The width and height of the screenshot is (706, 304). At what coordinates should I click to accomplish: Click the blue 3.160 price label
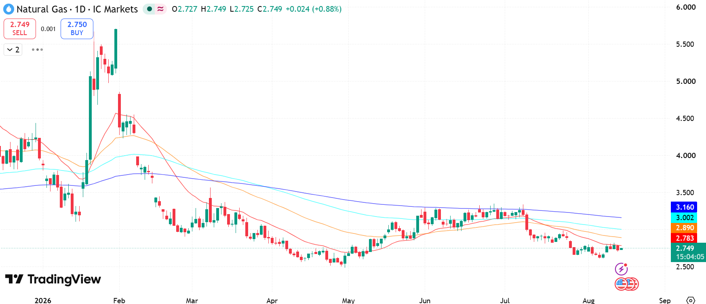click(x=685, y=207)
